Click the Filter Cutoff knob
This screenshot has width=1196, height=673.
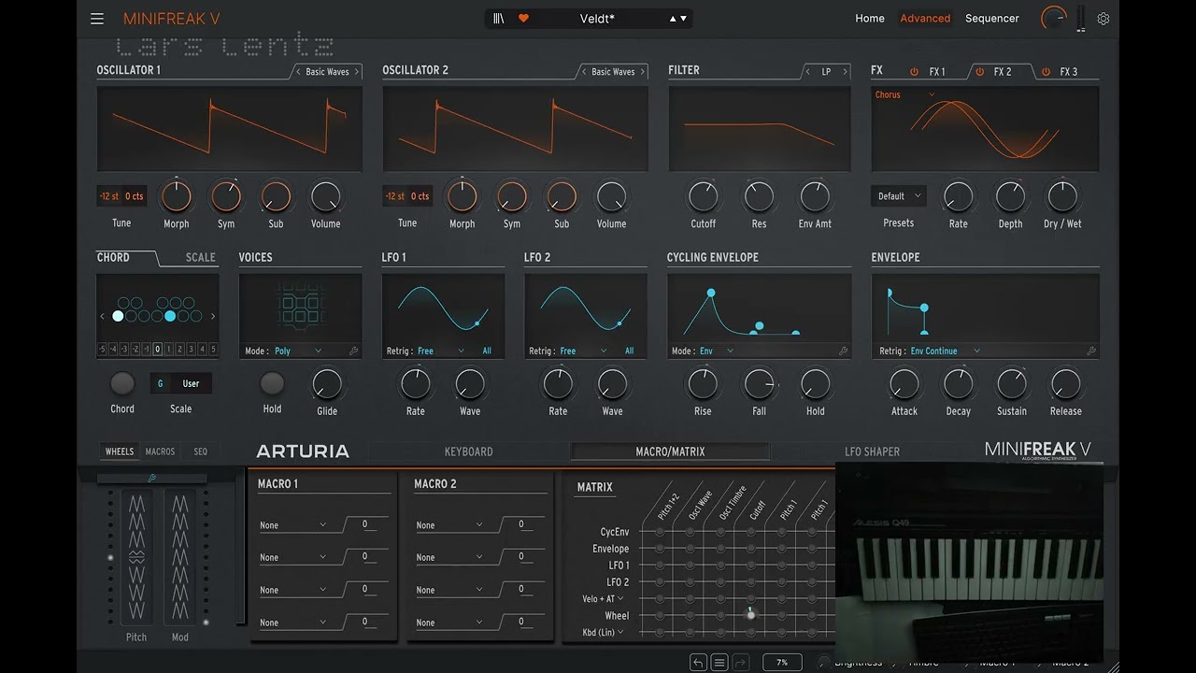(703, 196)
